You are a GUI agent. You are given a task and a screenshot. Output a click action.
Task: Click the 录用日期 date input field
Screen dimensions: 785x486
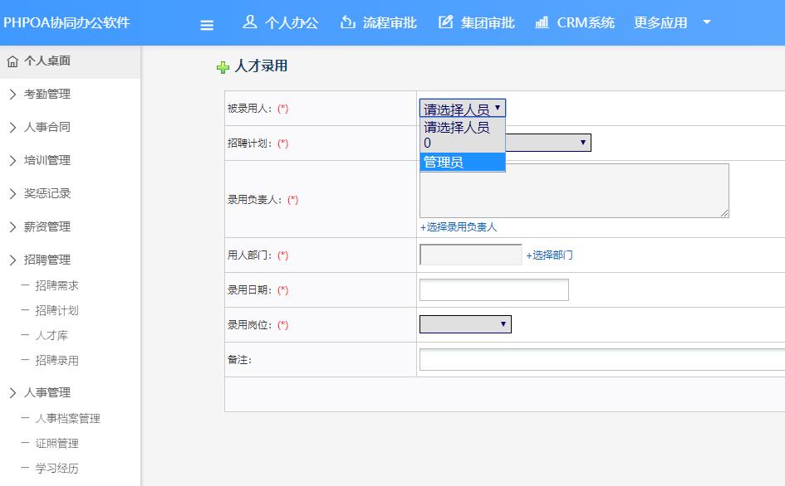point(494,289)
